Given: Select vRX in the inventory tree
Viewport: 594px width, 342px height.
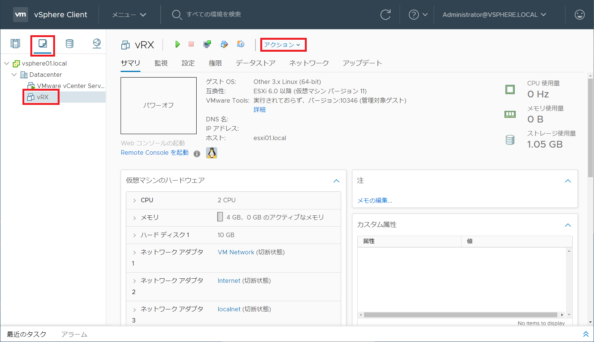Looking at the screenshot, I should [43, 97].
